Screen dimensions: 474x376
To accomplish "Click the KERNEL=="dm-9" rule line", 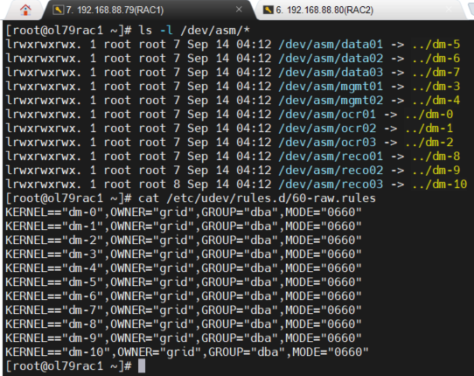I will coord(184,338).
